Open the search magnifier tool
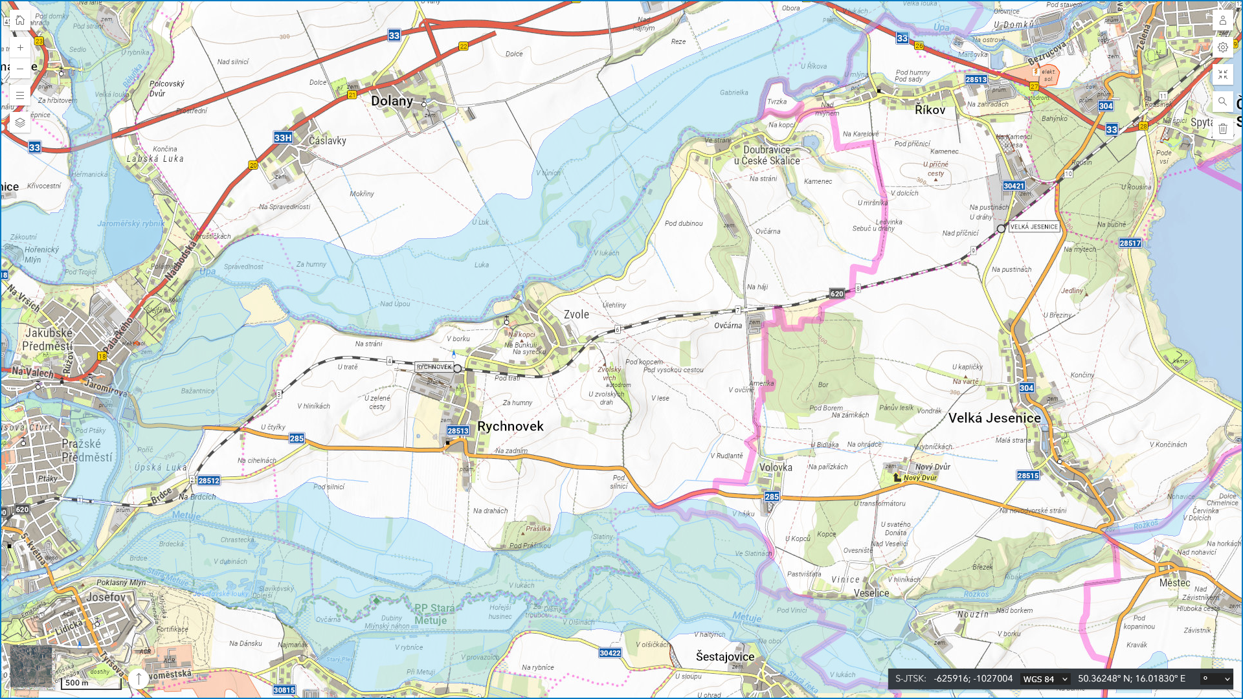This screenshot has width=1243, height=699. [1222, 102]
